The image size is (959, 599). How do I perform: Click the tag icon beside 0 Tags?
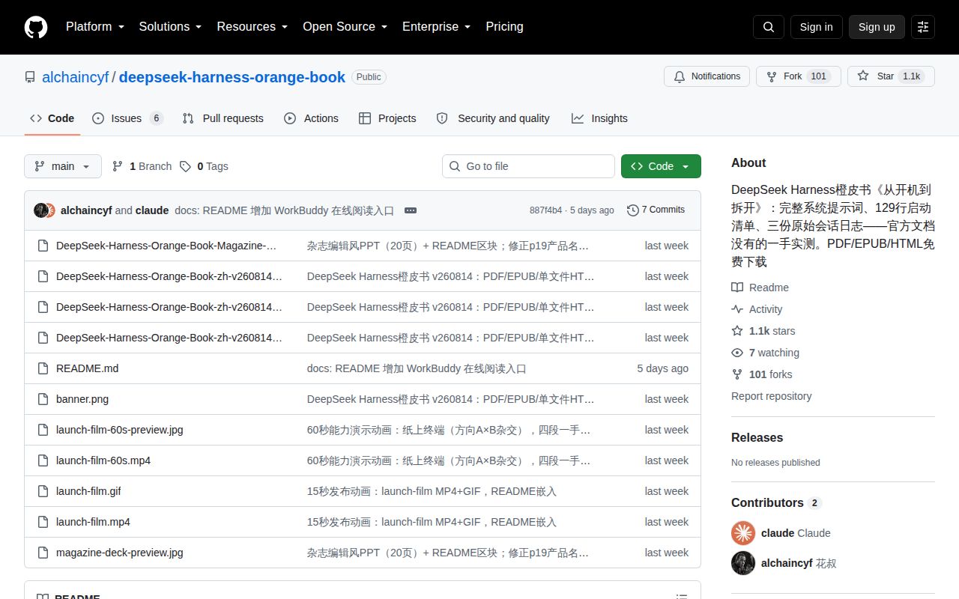tap(185, 166)
